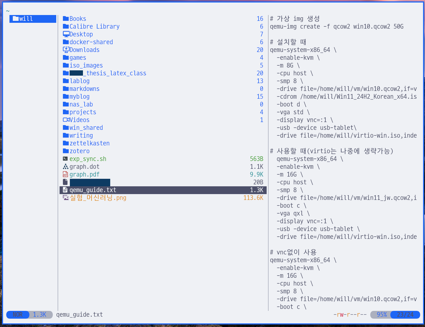Open the docker-shared folder
Image resolution: width=425 pixels, height=327 pixels.
point(91,42)
